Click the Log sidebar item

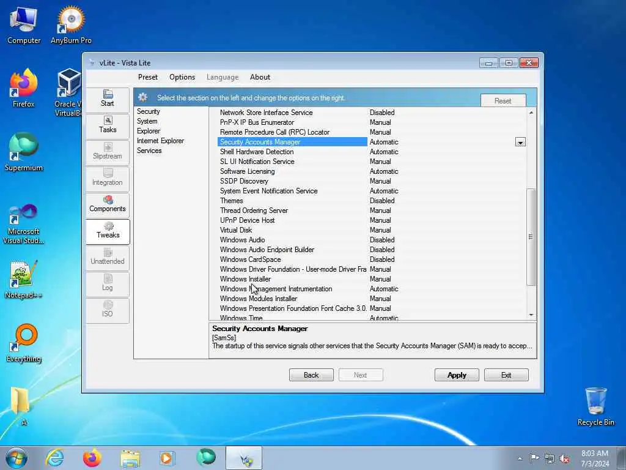tap(108, 283)
